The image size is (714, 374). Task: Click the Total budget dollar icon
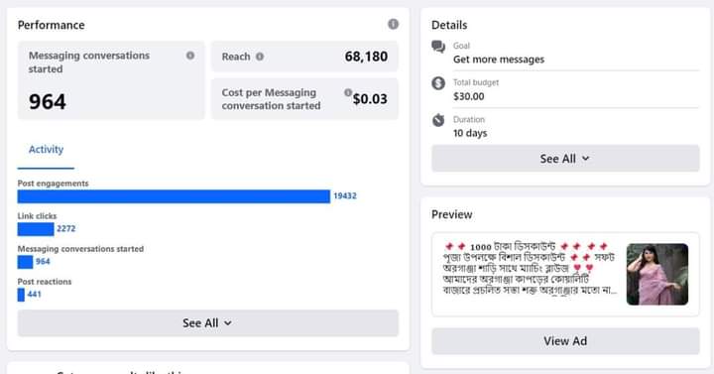coord(438,83)
